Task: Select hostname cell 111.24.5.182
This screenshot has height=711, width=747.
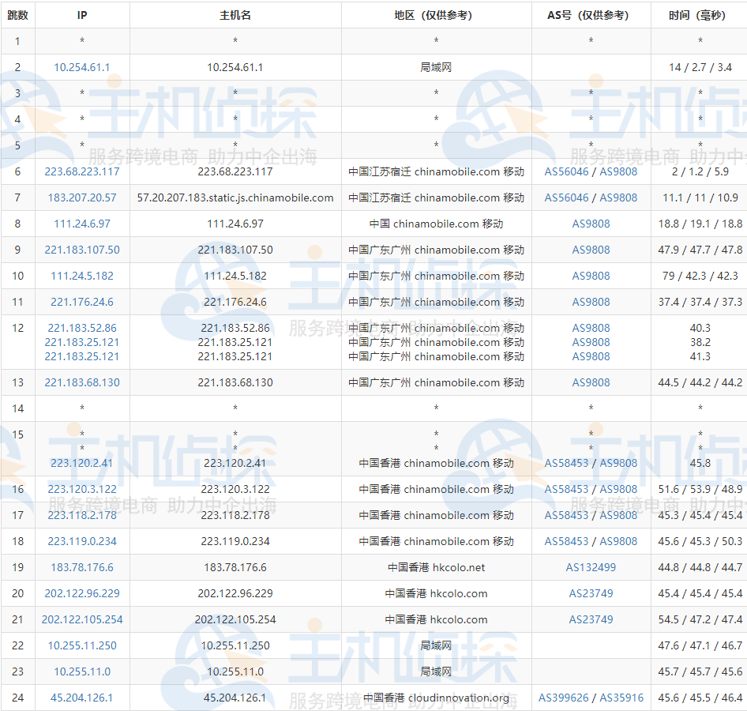Action: click(x=235, y=276)
